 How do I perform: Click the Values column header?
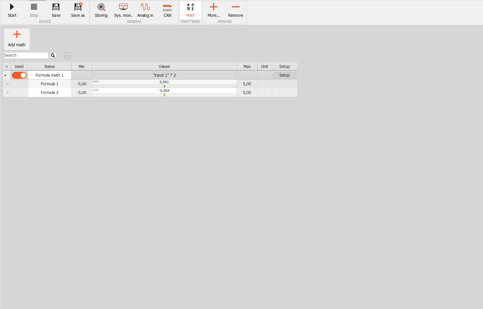(x=164, y=66)
